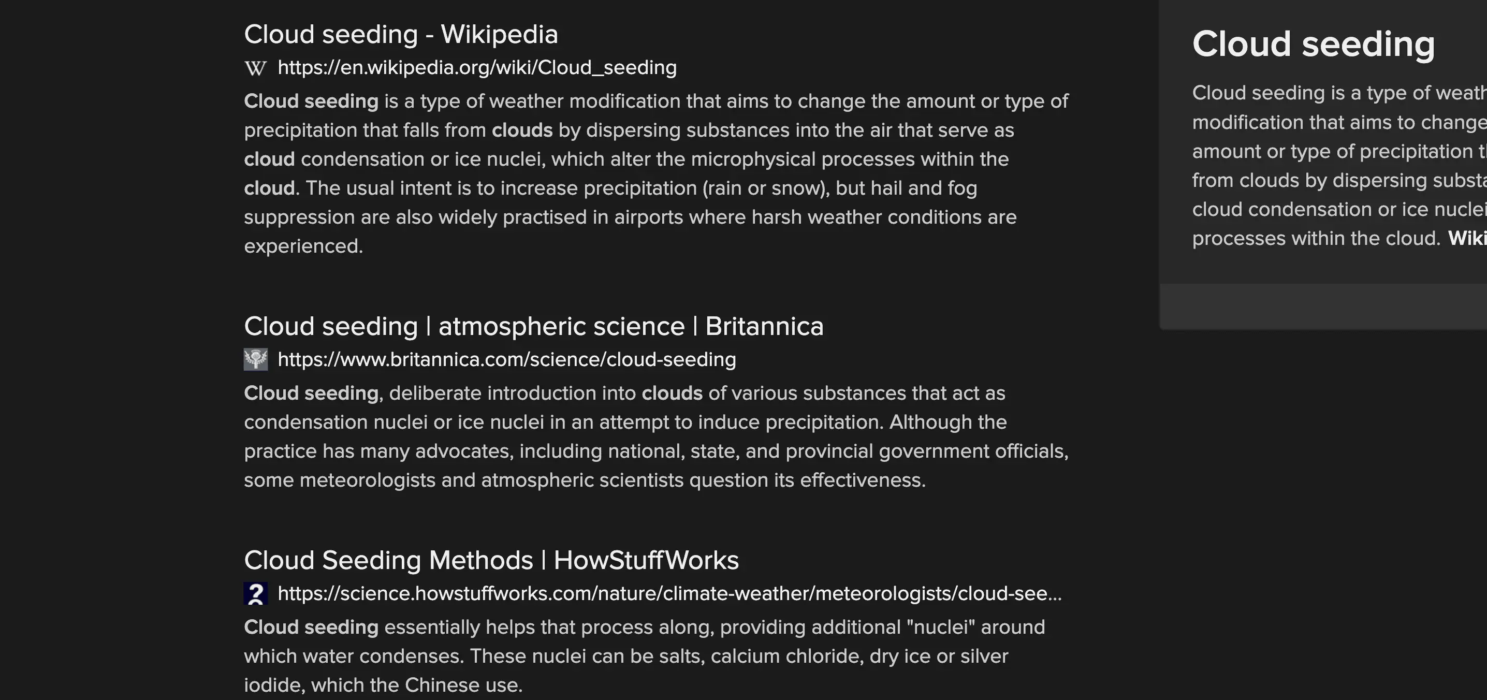Image resolution: width=1487 pixels, height=700 pixels.
Task: Open the Britannica atmospheric science result title
Action: point(533,327)
